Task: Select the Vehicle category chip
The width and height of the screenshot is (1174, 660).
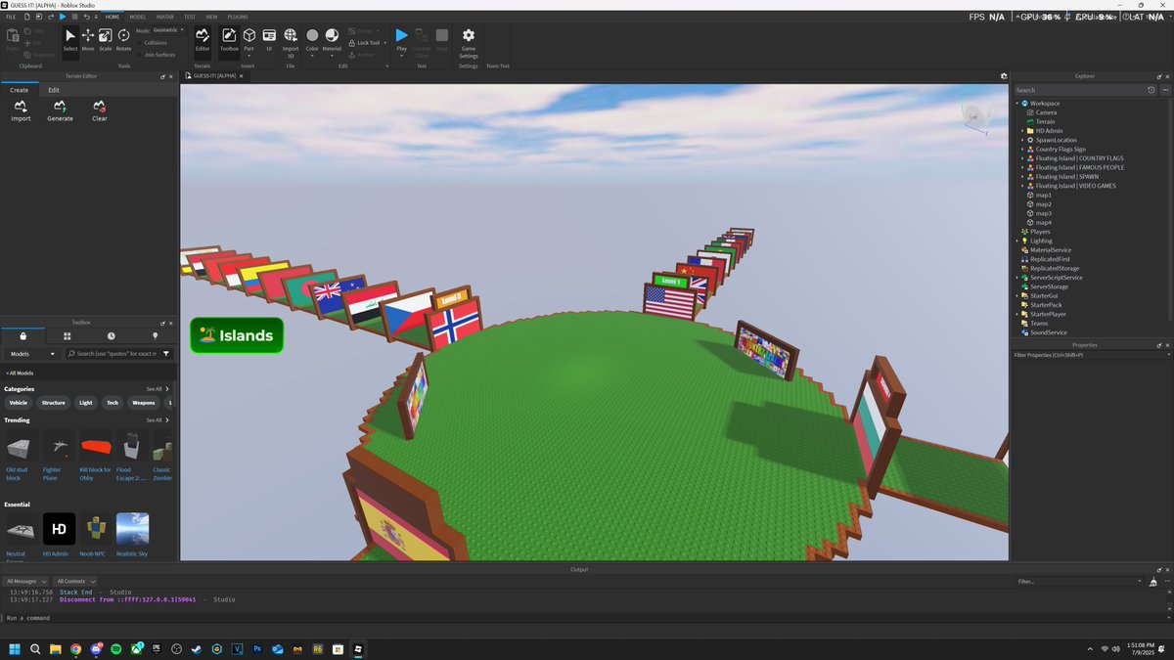Action: 19,403
